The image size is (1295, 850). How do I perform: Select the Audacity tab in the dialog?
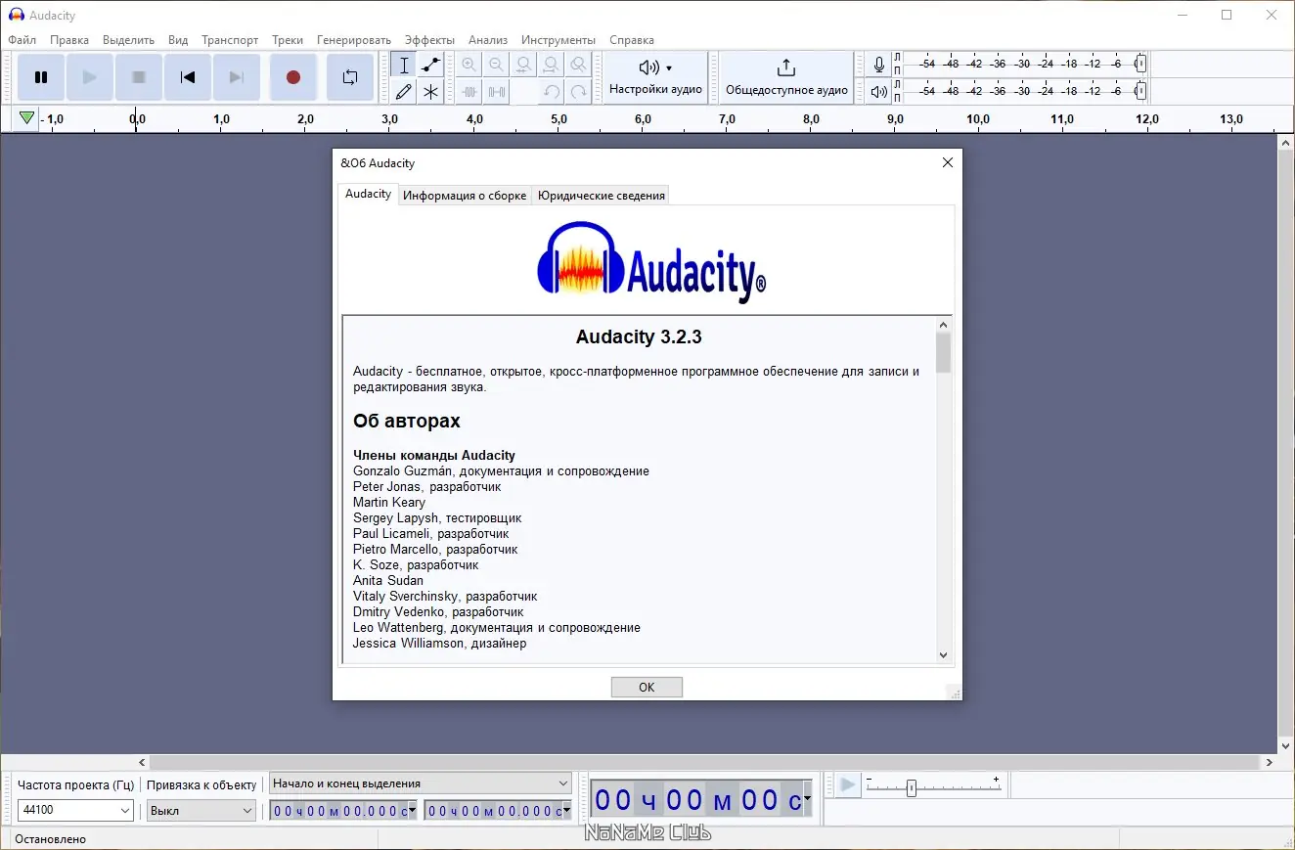[x=368, y=194]
